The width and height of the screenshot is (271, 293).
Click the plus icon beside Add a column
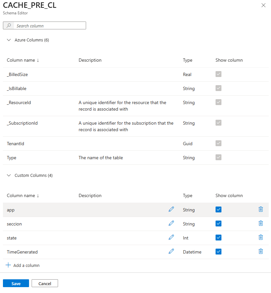(8, 265)
